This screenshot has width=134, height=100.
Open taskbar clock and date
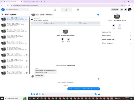point(127,98)
